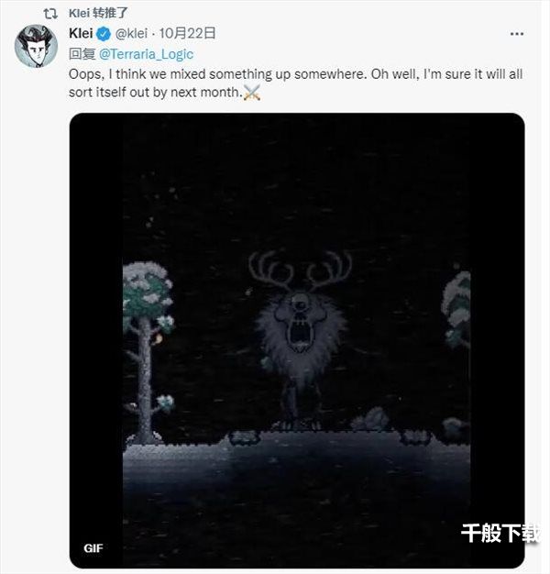Open the Klei profile avatar

36,47
